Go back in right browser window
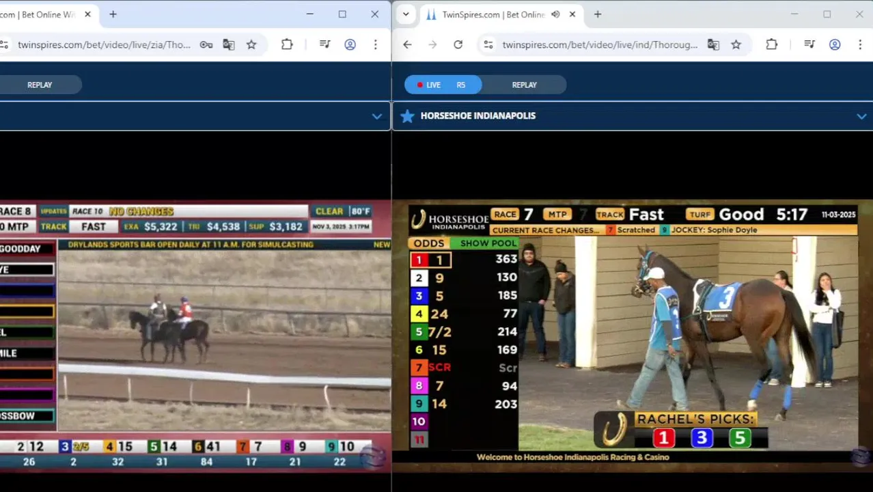This screenshot has height=492, width=873. (x=407, y=44)
